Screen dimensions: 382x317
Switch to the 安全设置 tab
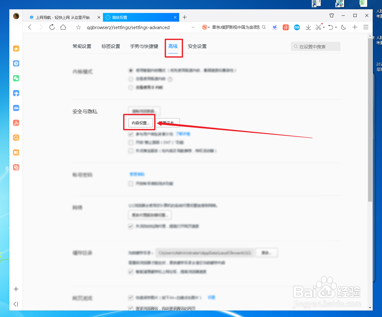(197, 46)
